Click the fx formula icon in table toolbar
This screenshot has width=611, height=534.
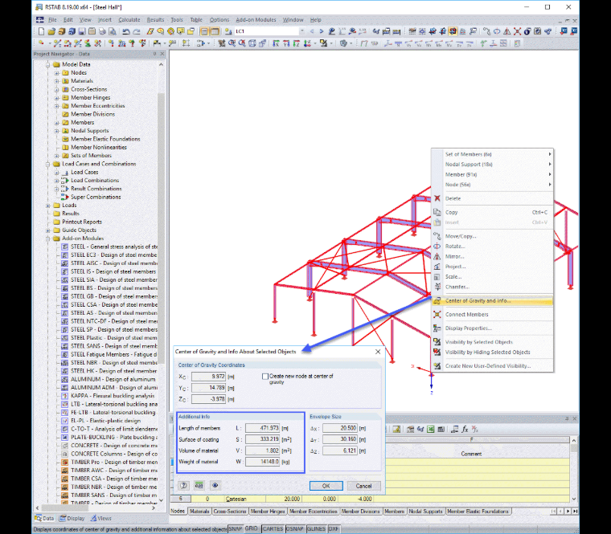(x=465, y=430)
